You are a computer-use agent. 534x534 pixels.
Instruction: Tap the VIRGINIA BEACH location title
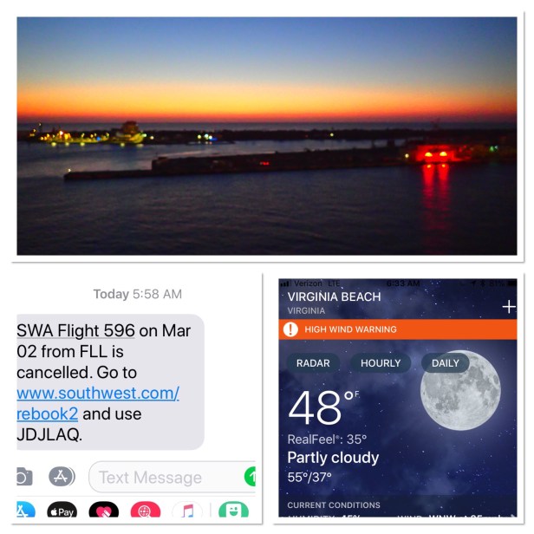click(334, 296)
